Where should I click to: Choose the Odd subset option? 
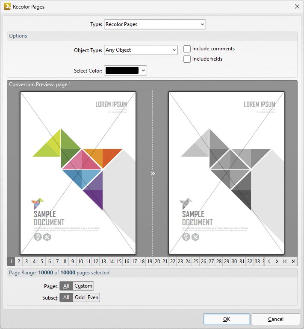tap(80, 297)
